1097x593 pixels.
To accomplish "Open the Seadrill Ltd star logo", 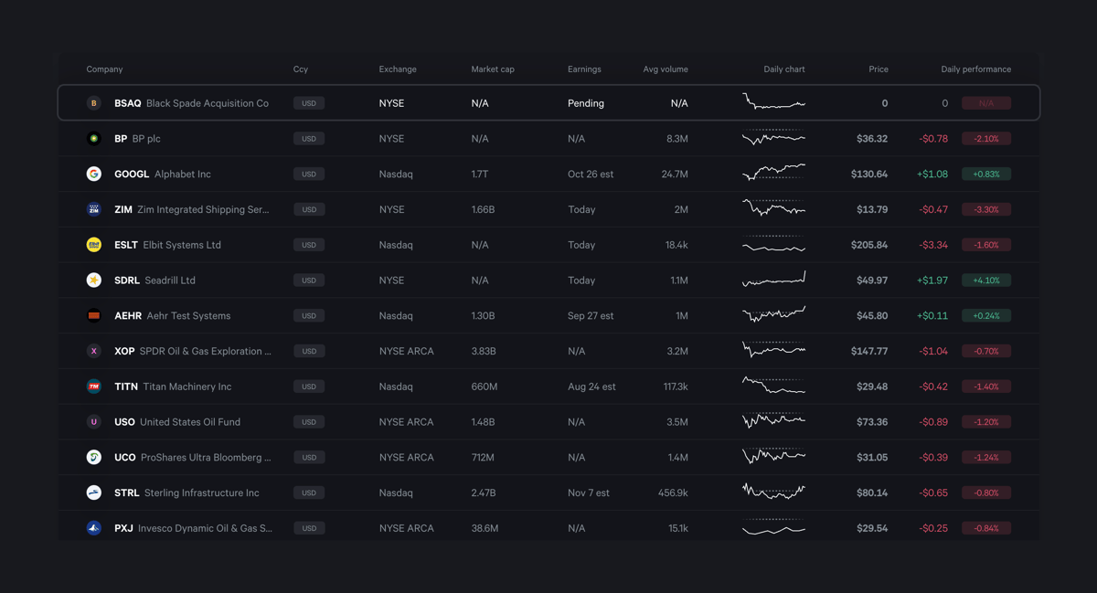I will pos(94,280).
